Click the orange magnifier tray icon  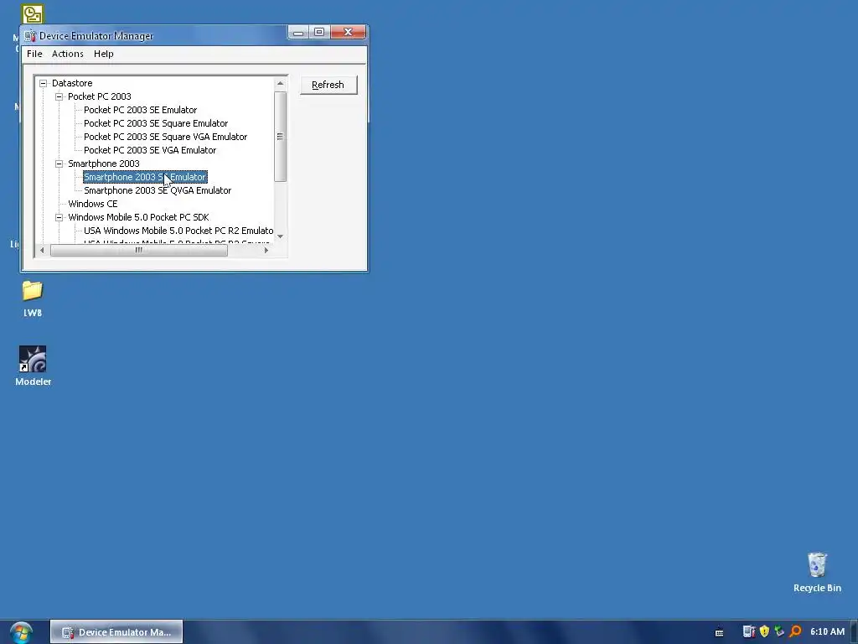(795, 631)
